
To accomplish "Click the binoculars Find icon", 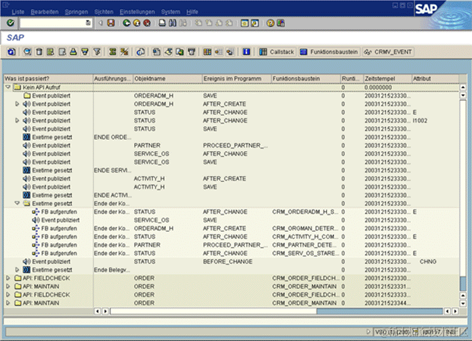I will click(173, 23).
